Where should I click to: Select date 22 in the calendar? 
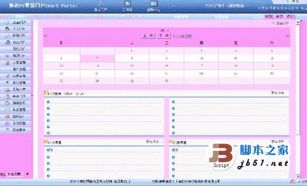pos(132,74)
